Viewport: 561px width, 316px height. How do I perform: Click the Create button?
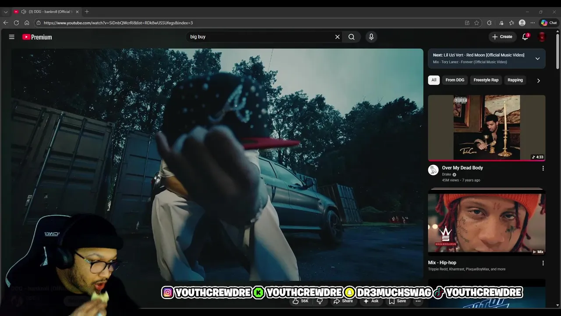502,37
